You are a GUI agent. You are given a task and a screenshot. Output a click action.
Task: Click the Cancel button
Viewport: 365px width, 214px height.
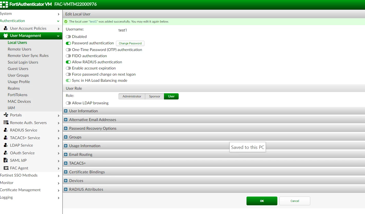[x=295, y=201]
